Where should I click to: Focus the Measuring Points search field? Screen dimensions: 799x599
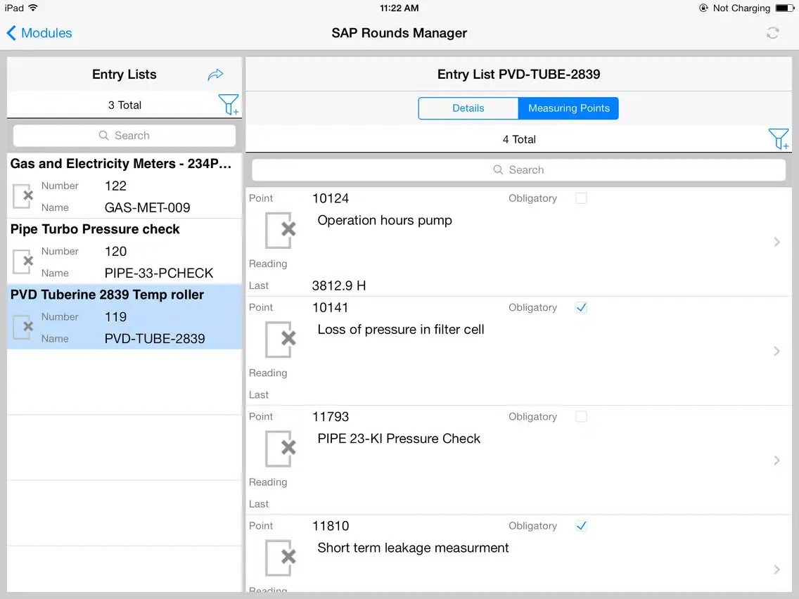pyautogui.click(x=518, y=169)
